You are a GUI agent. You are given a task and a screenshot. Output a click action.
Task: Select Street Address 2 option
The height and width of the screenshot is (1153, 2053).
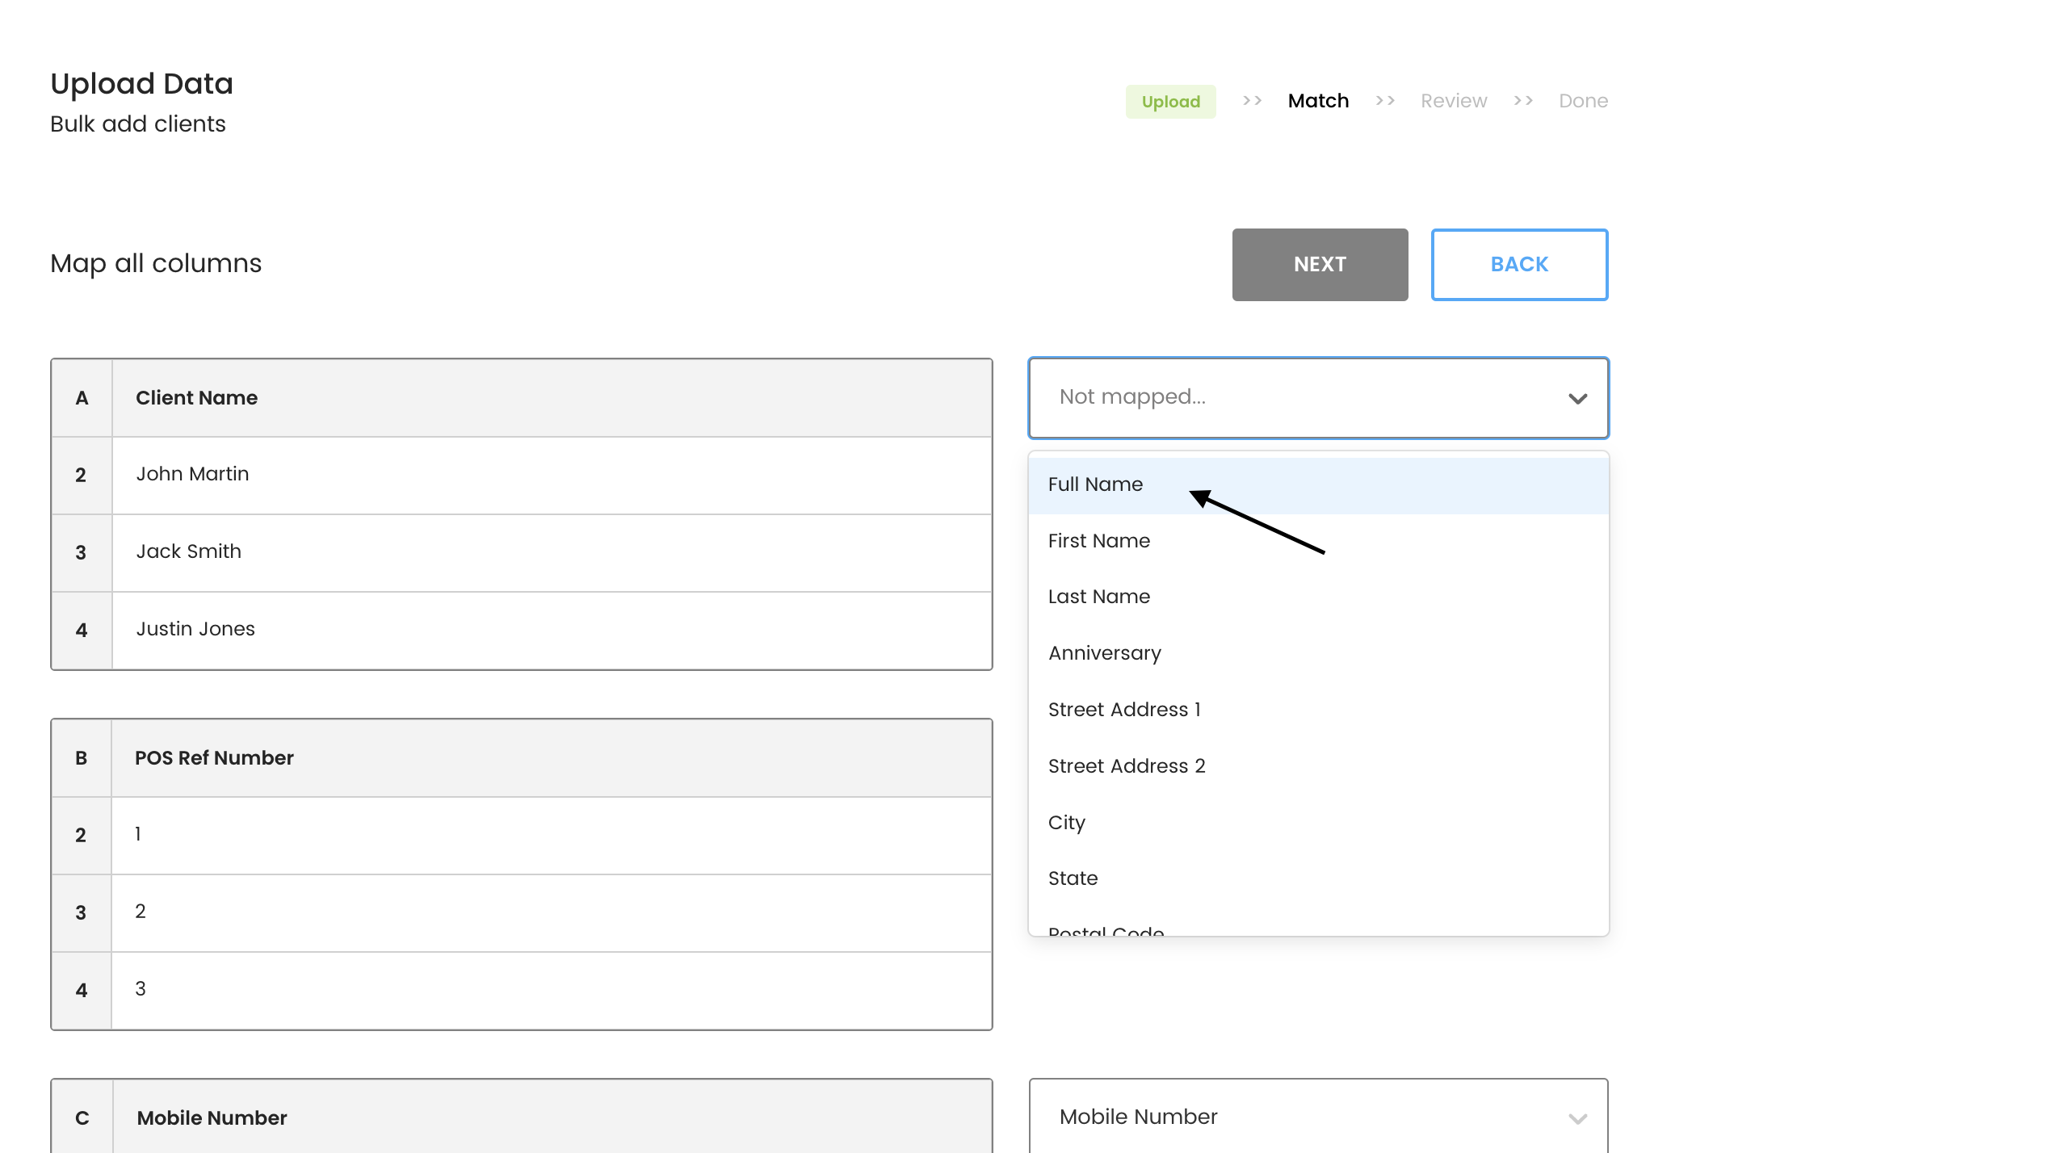pyautogui.click(x=1126, y=766)
